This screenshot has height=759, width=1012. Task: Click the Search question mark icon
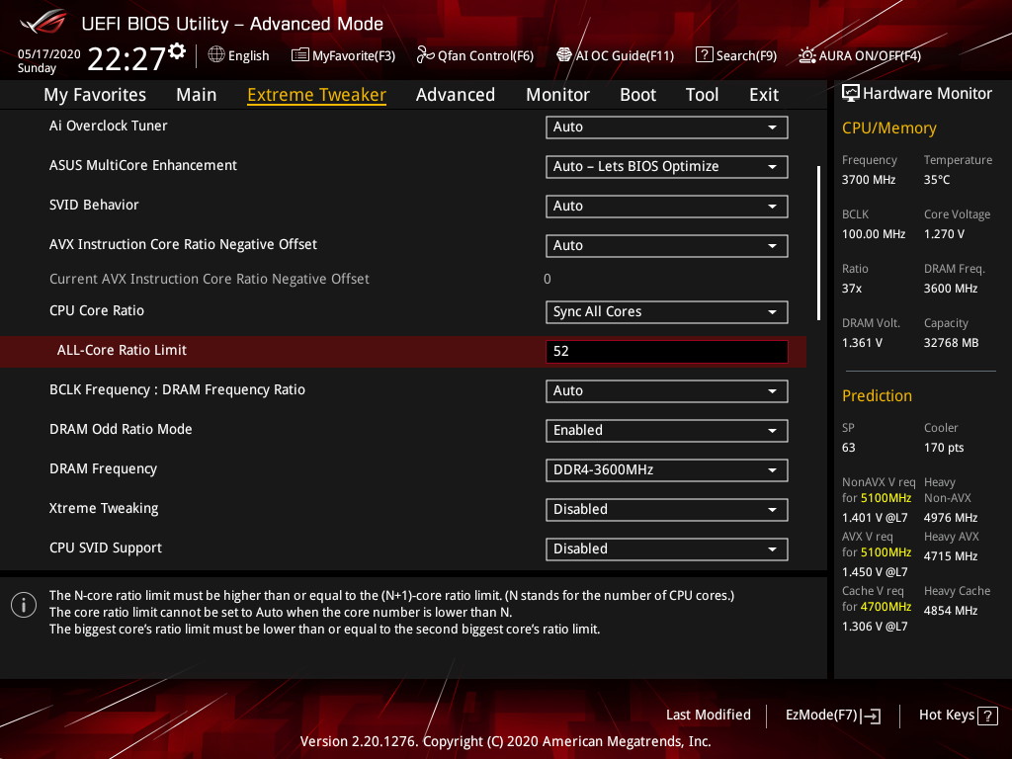(x=704, y=55)
